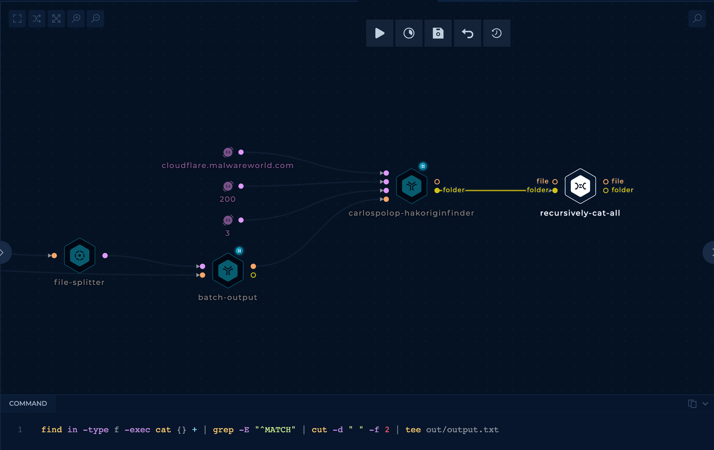This screenshot has width=714, height=450.
Task: Click the file-splitter pink output port
Action: (x=105, y=256)
